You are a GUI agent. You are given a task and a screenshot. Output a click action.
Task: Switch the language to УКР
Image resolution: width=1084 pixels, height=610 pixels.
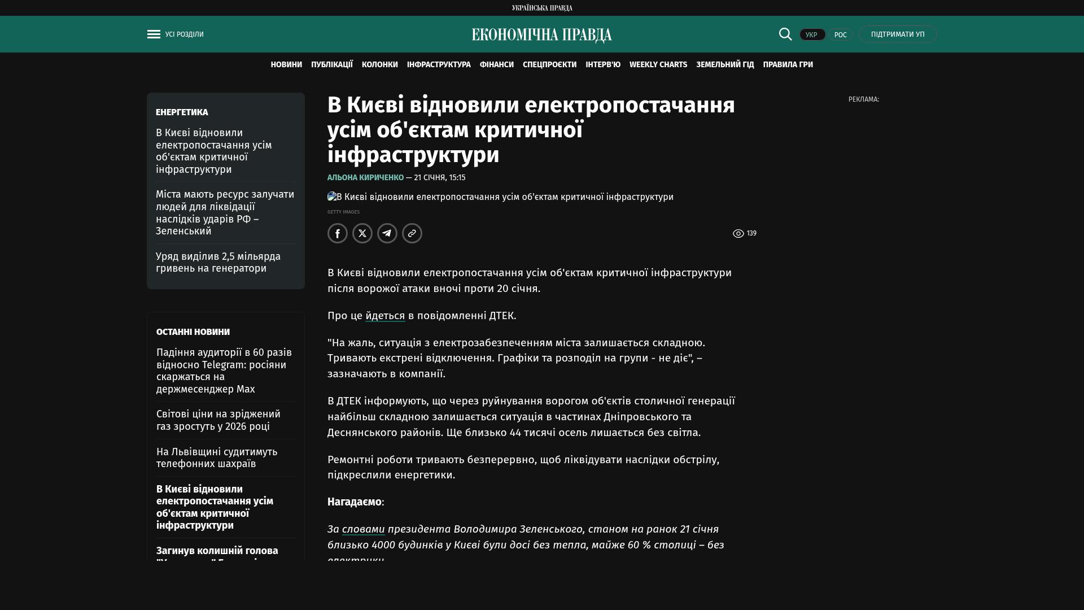pyautogui.click(x=812, y=34)
